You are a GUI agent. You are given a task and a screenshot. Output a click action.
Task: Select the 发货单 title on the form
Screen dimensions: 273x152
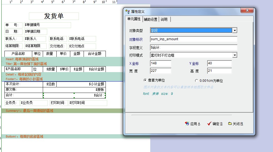coord(54,16)
